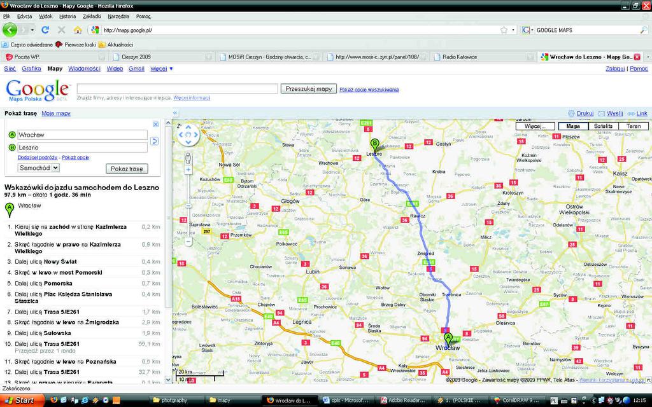Switch map view to Satelita
This screenshot has width=652, height=407.
[604, 126]
